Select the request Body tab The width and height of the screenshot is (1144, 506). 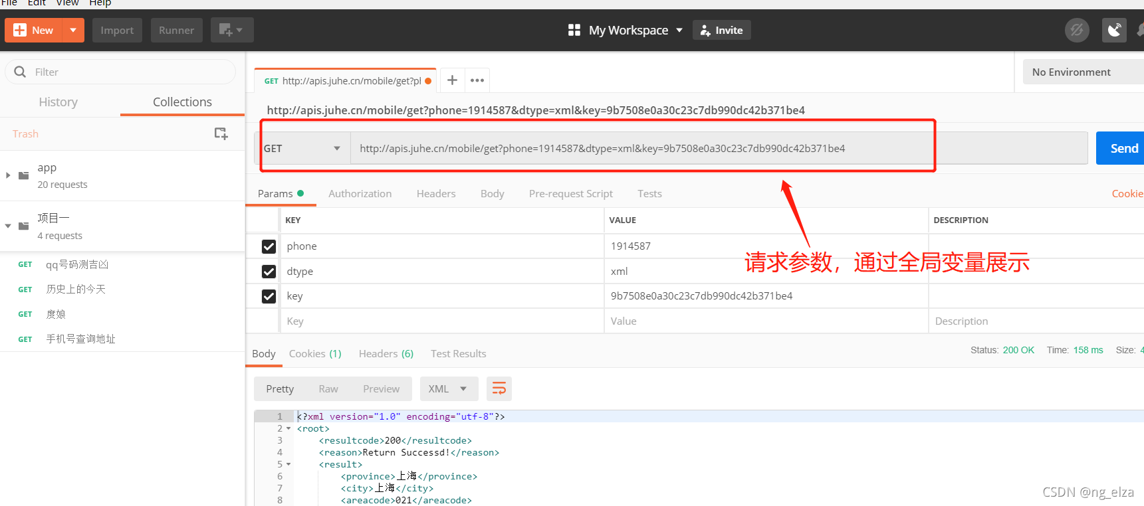point(492,193)
